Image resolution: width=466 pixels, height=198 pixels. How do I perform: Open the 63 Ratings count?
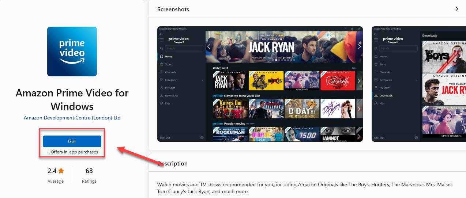[x=89, y=175]
